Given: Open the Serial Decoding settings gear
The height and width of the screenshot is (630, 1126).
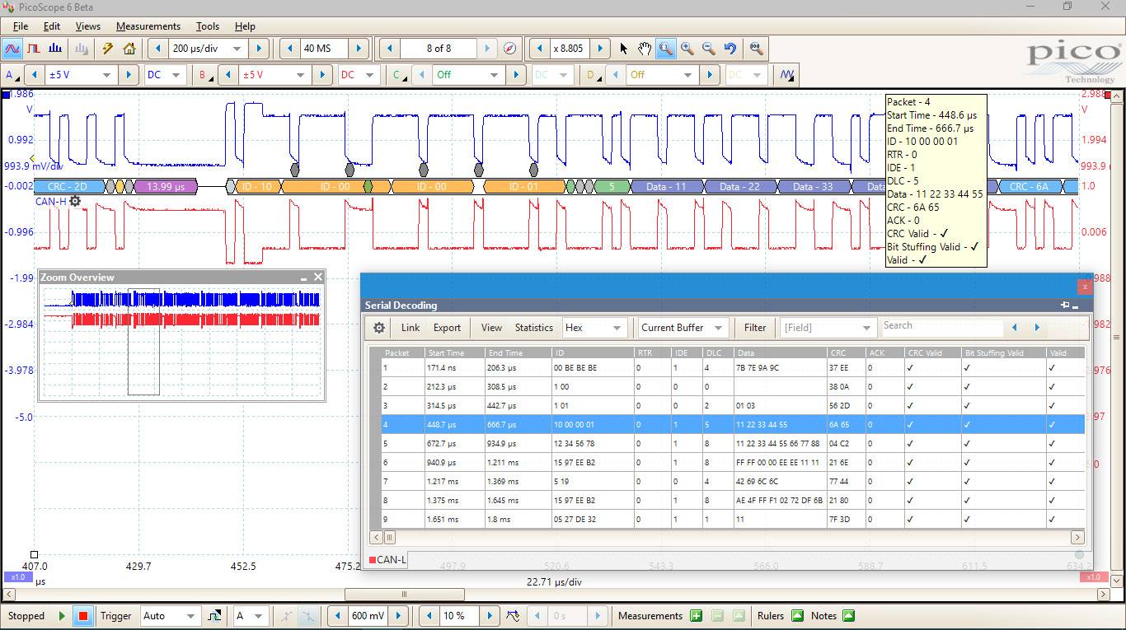Looking at the screenshot, I should [378, 327].
